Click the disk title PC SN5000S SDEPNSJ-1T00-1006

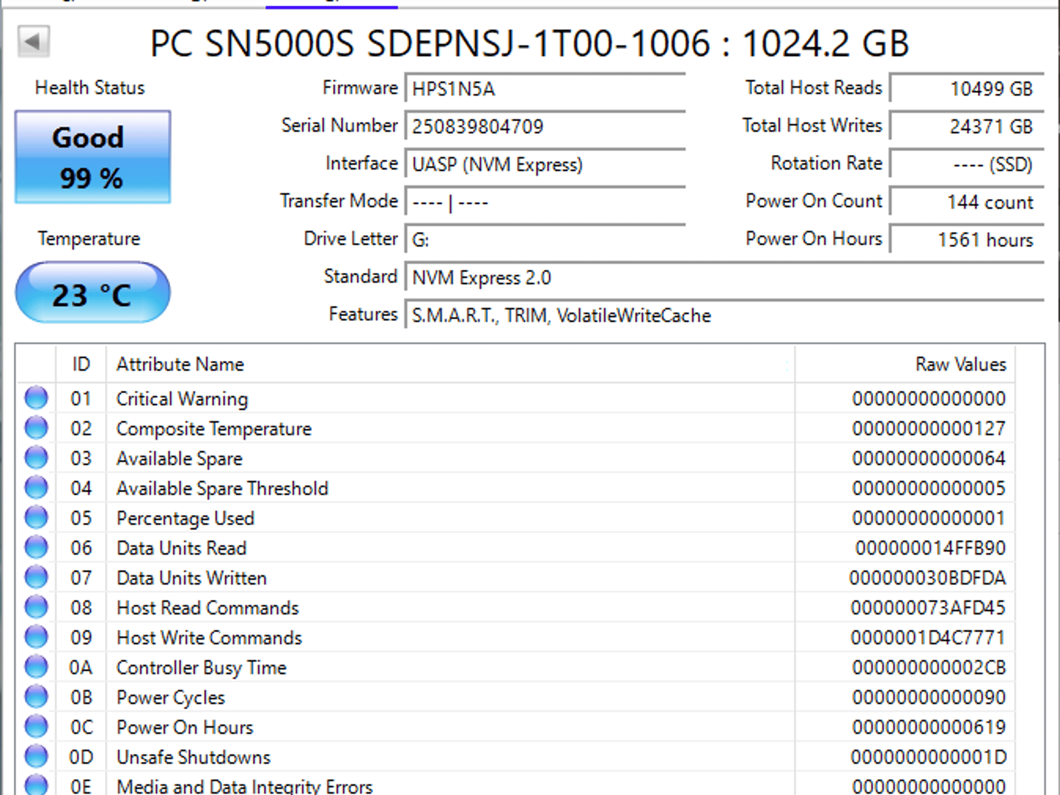430,43
